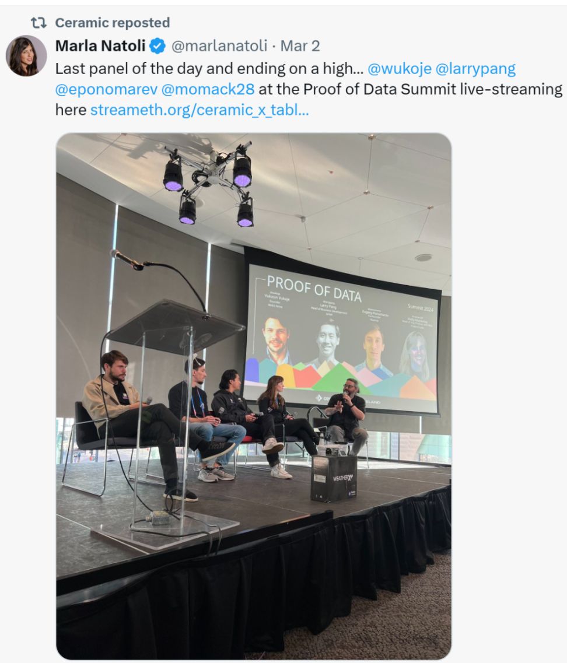The width and height of the screenshot is (567, 663).
Task: Visit the @momack28 mention
Action: (208, 90)
